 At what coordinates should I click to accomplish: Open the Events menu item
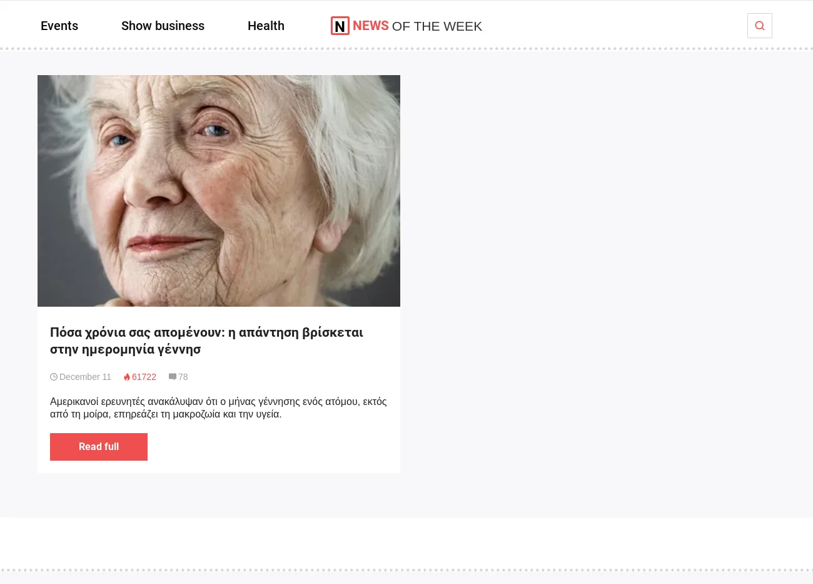[x=59, y=26]
